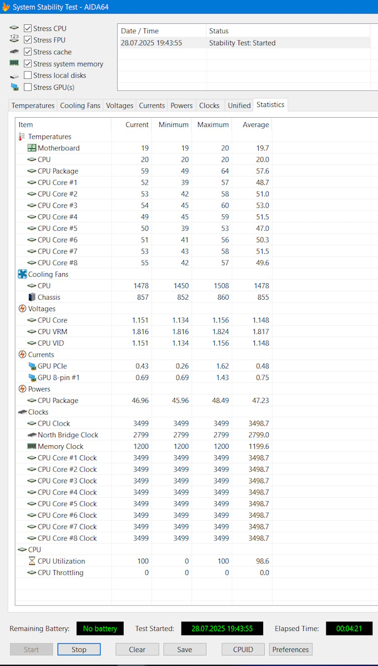Click the greyed-out Start button
Image resolution: width=378 pixels, height=666 pixels.
point(31,649)
